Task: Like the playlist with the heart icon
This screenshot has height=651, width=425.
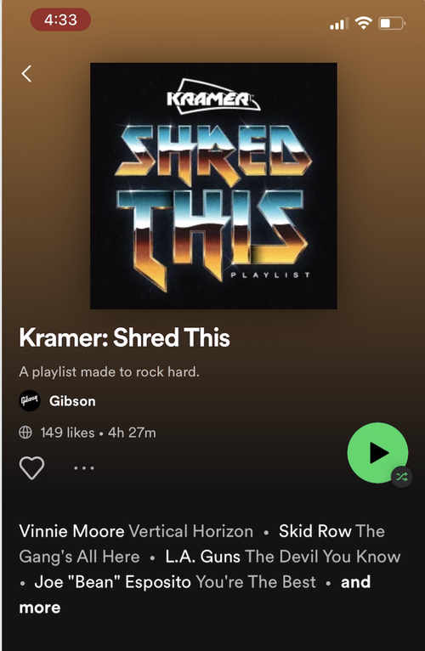Action: (31, 468)
